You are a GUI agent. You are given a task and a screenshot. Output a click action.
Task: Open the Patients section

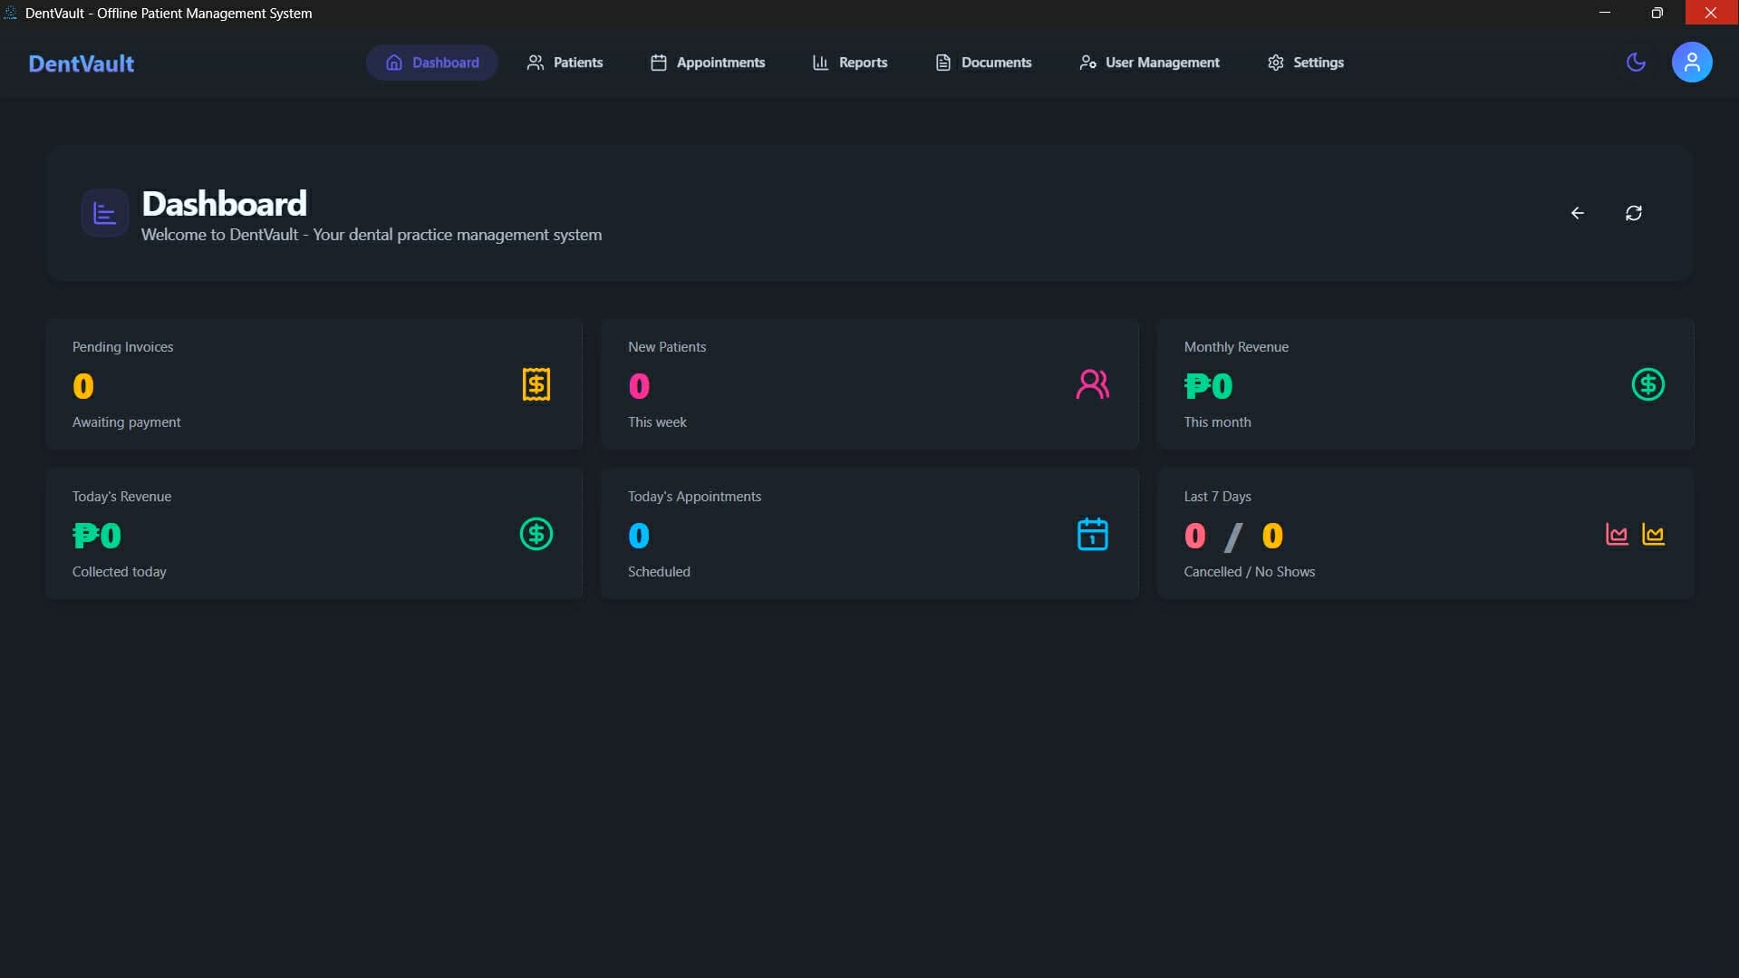[x=565, y=62]
